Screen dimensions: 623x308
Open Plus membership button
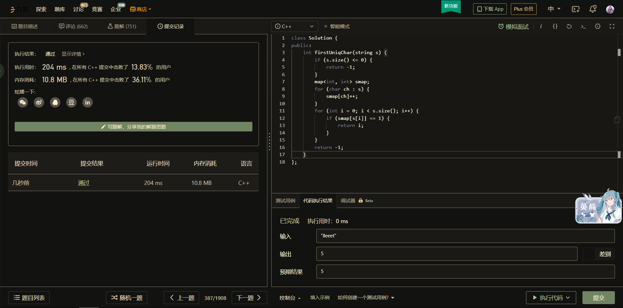click(x=524, y=9)
